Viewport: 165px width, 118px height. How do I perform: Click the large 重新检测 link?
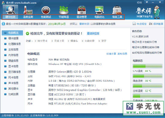pyautogui.click(x=93, y=33)
